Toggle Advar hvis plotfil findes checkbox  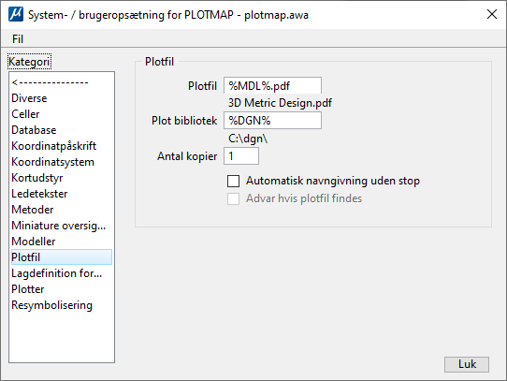tap(233, 198)
